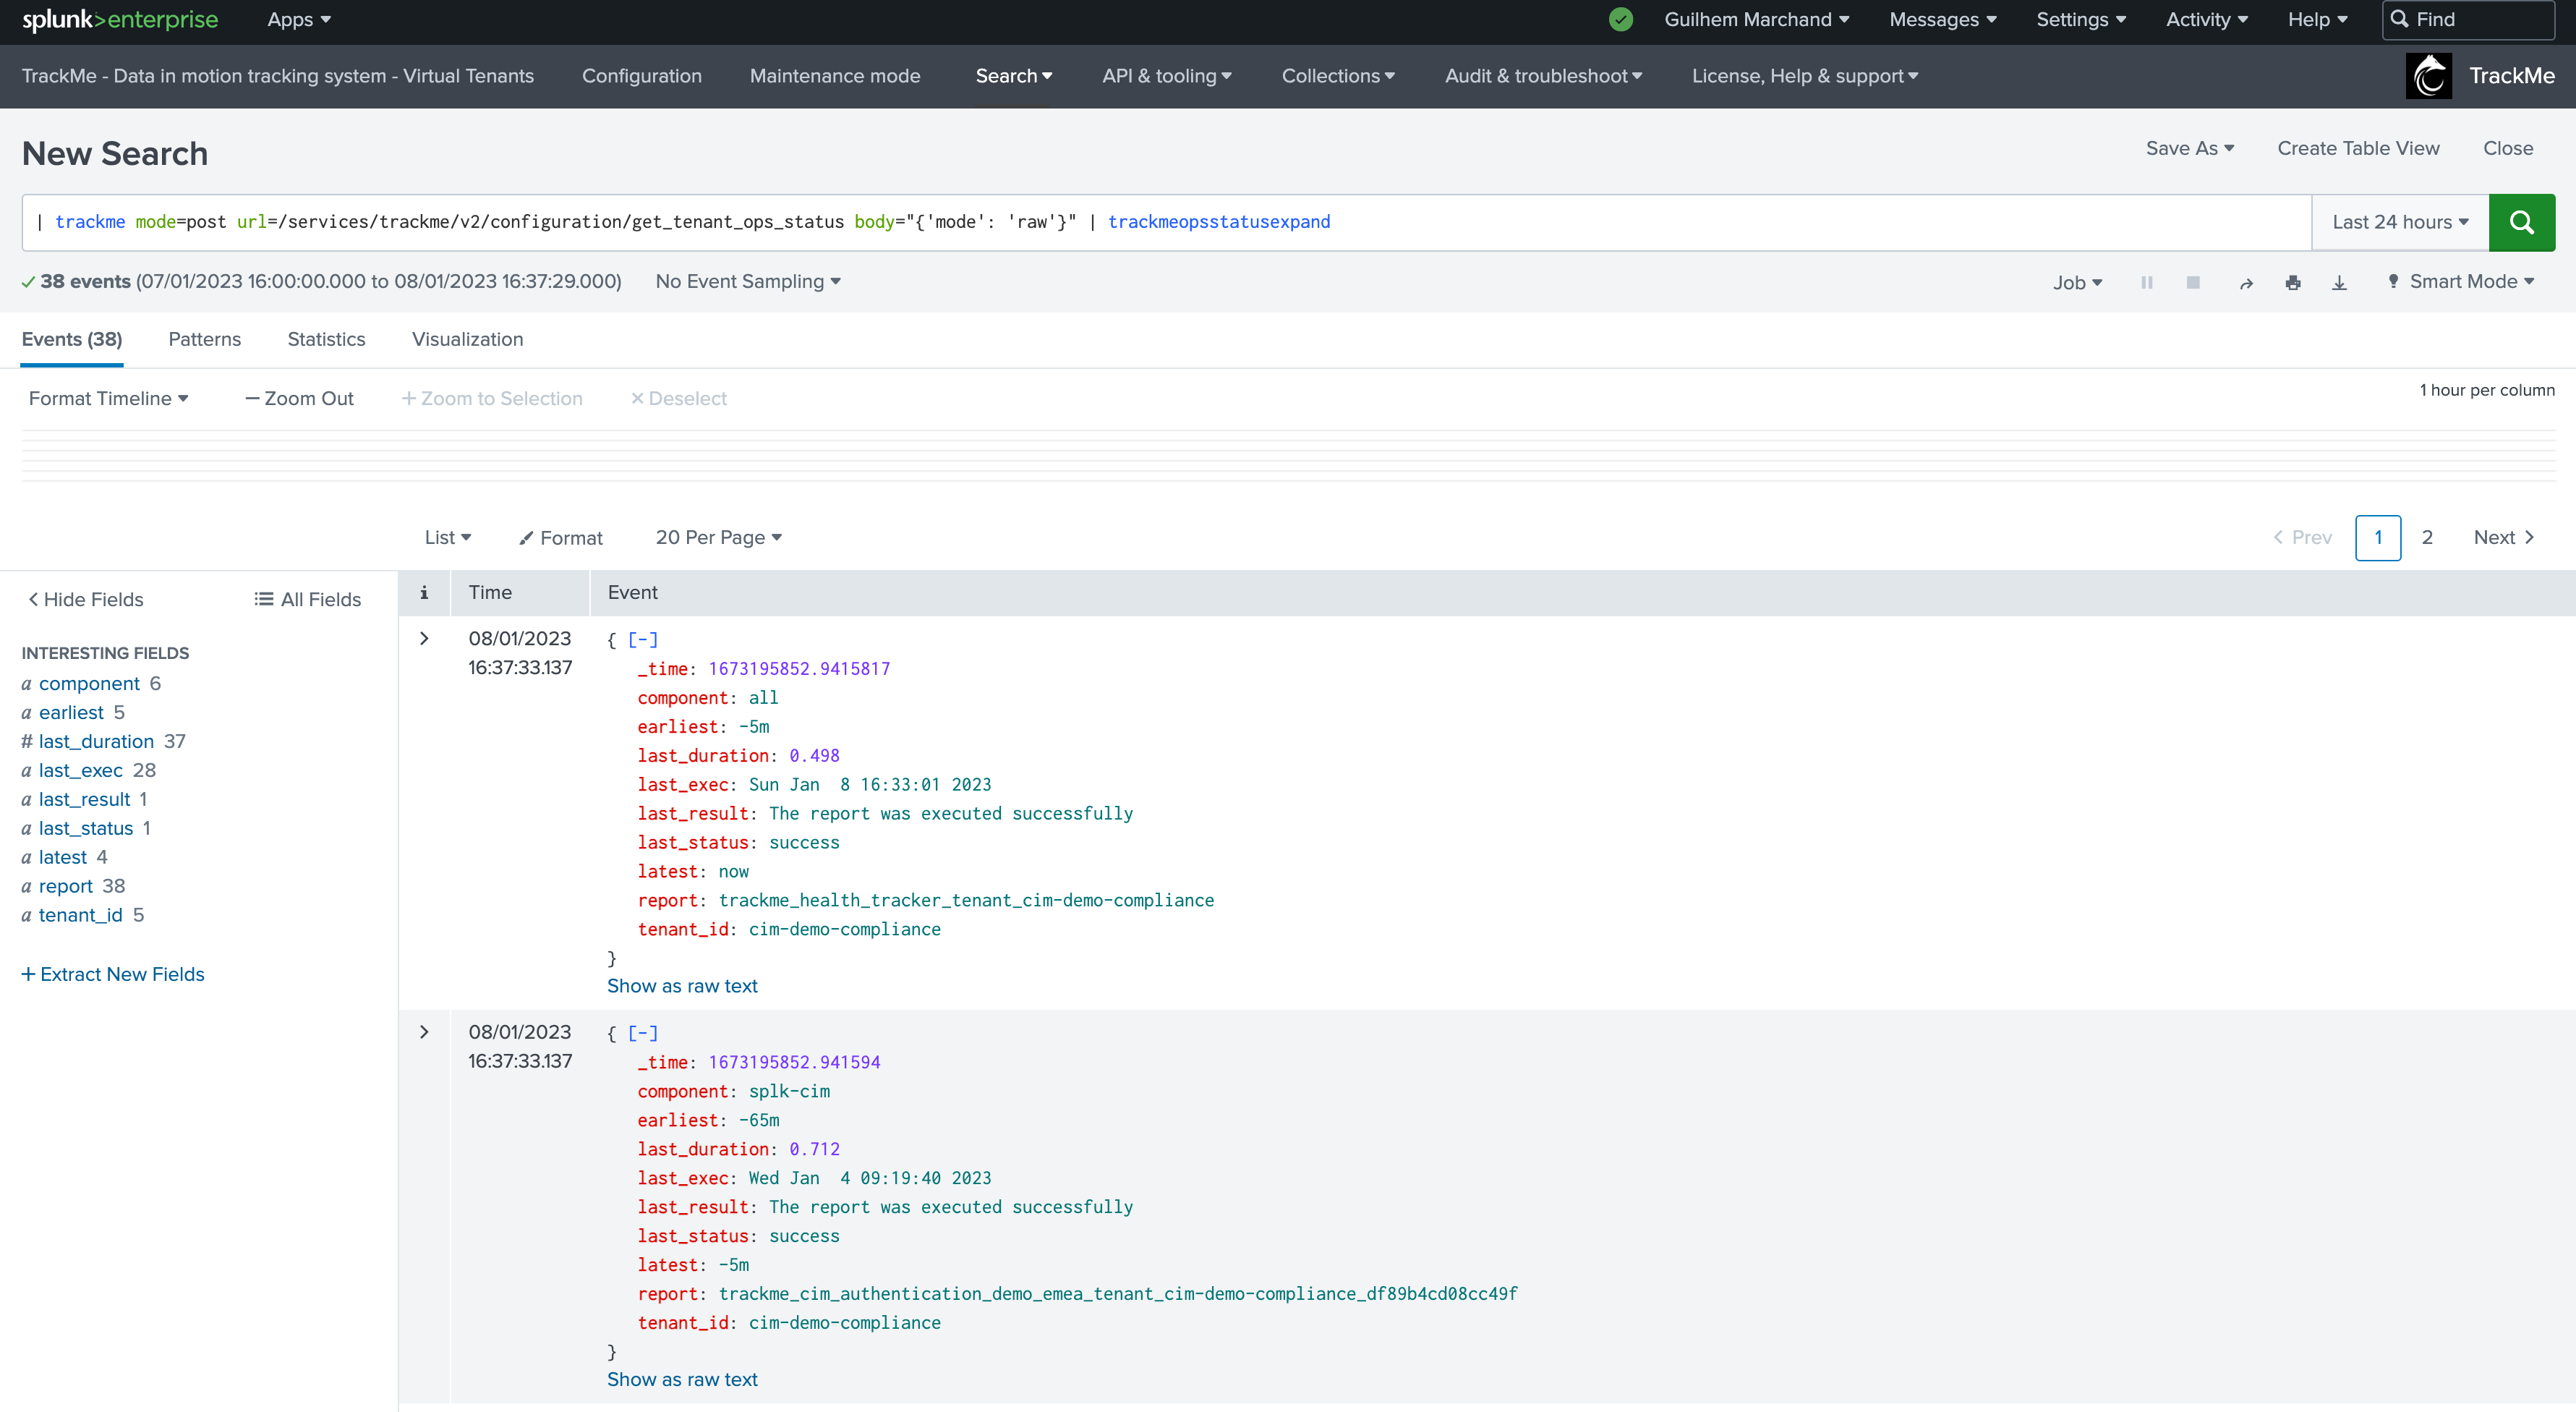Open the component interesting field
This screenshot has width=2576, height=1412.
[x=89, y=683]
